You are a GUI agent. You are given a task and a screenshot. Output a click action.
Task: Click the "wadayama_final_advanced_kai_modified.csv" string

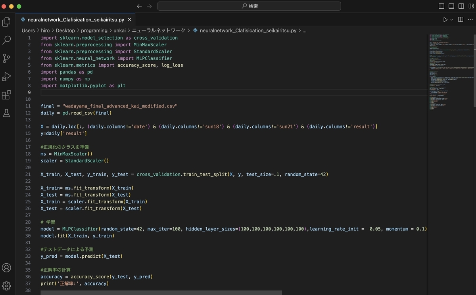coord(120,106)
